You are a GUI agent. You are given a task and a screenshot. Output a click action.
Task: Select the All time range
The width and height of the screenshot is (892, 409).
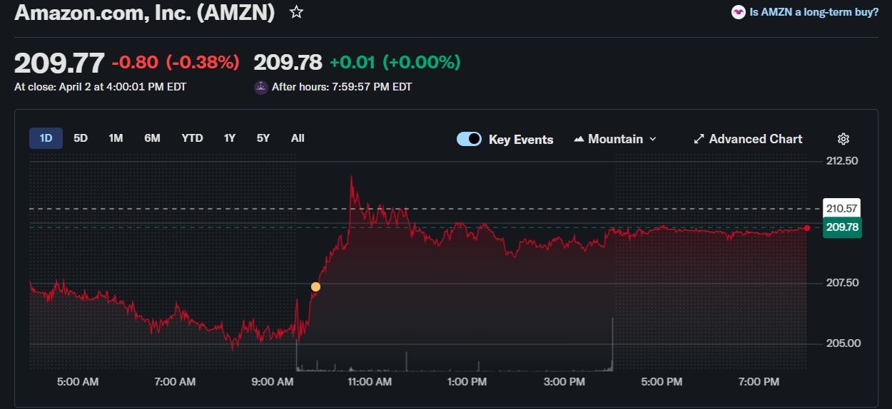click(298, 138)
